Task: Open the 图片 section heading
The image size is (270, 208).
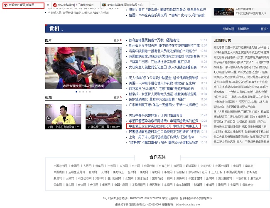Action: click(x=48, y=40)
